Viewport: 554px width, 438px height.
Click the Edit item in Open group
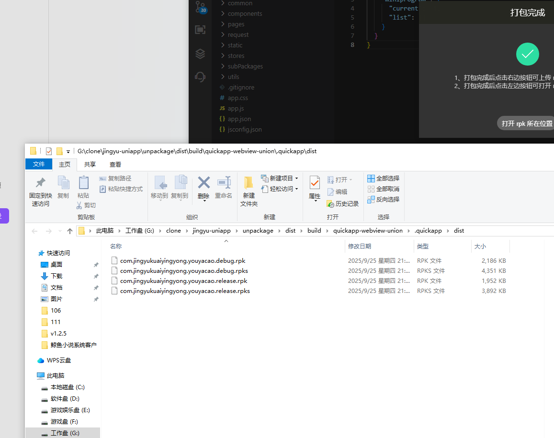[338, 192]
